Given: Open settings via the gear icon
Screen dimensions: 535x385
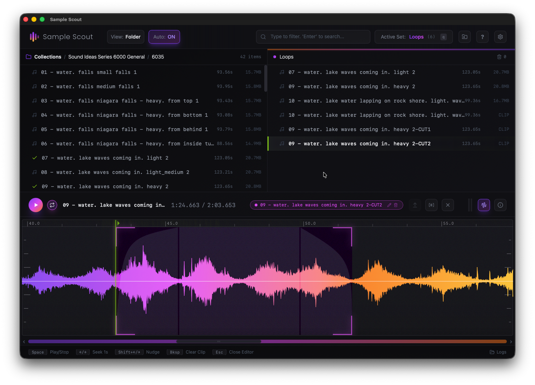Looking at the screenshot, I should tap(500, 37).
